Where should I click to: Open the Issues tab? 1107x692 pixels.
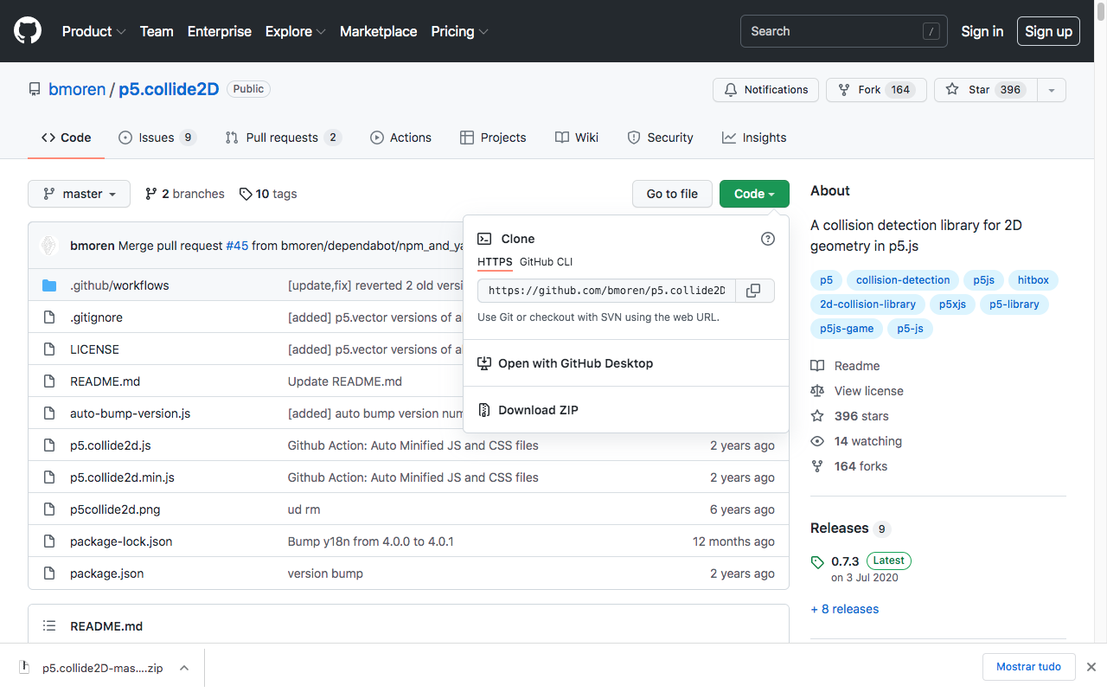click(157, 138)
